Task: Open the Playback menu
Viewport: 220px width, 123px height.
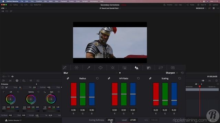Action: (x=64, y=1)
